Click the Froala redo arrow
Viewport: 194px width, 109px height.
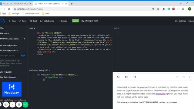[x=183, y=77]
